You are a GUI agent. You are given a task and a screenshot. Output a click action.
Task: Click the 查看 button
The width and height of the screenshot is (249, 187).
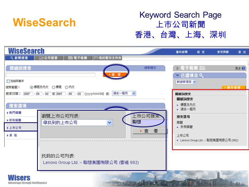[x=150, y=131]
